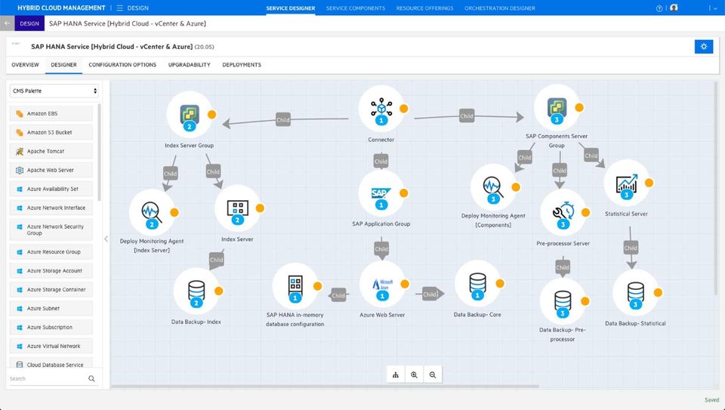Click the SAP Application Group node
This screenshot has width=725, height=410.
tap(381, 193)
